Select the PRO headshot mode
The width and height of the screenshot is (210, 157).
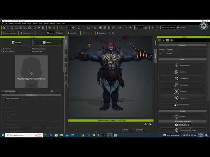pyautogui.click(x=46, y=42)
